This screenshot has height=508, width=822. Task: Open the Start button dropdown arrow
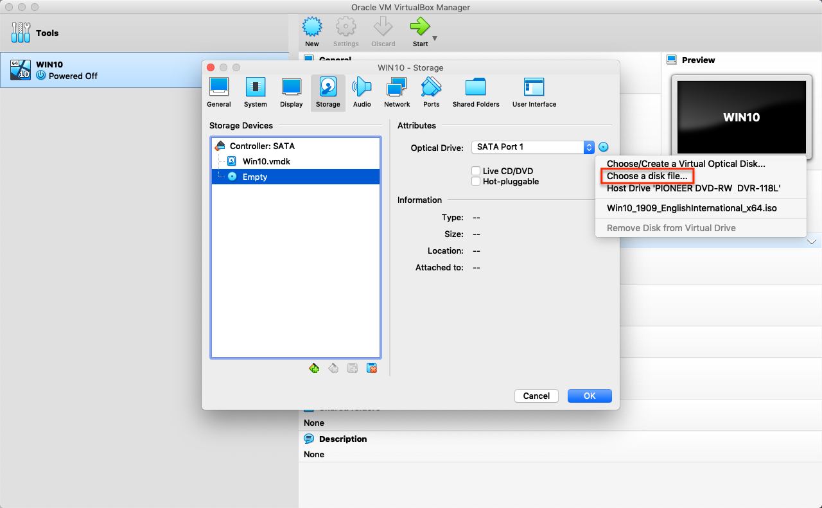[435, 39]
